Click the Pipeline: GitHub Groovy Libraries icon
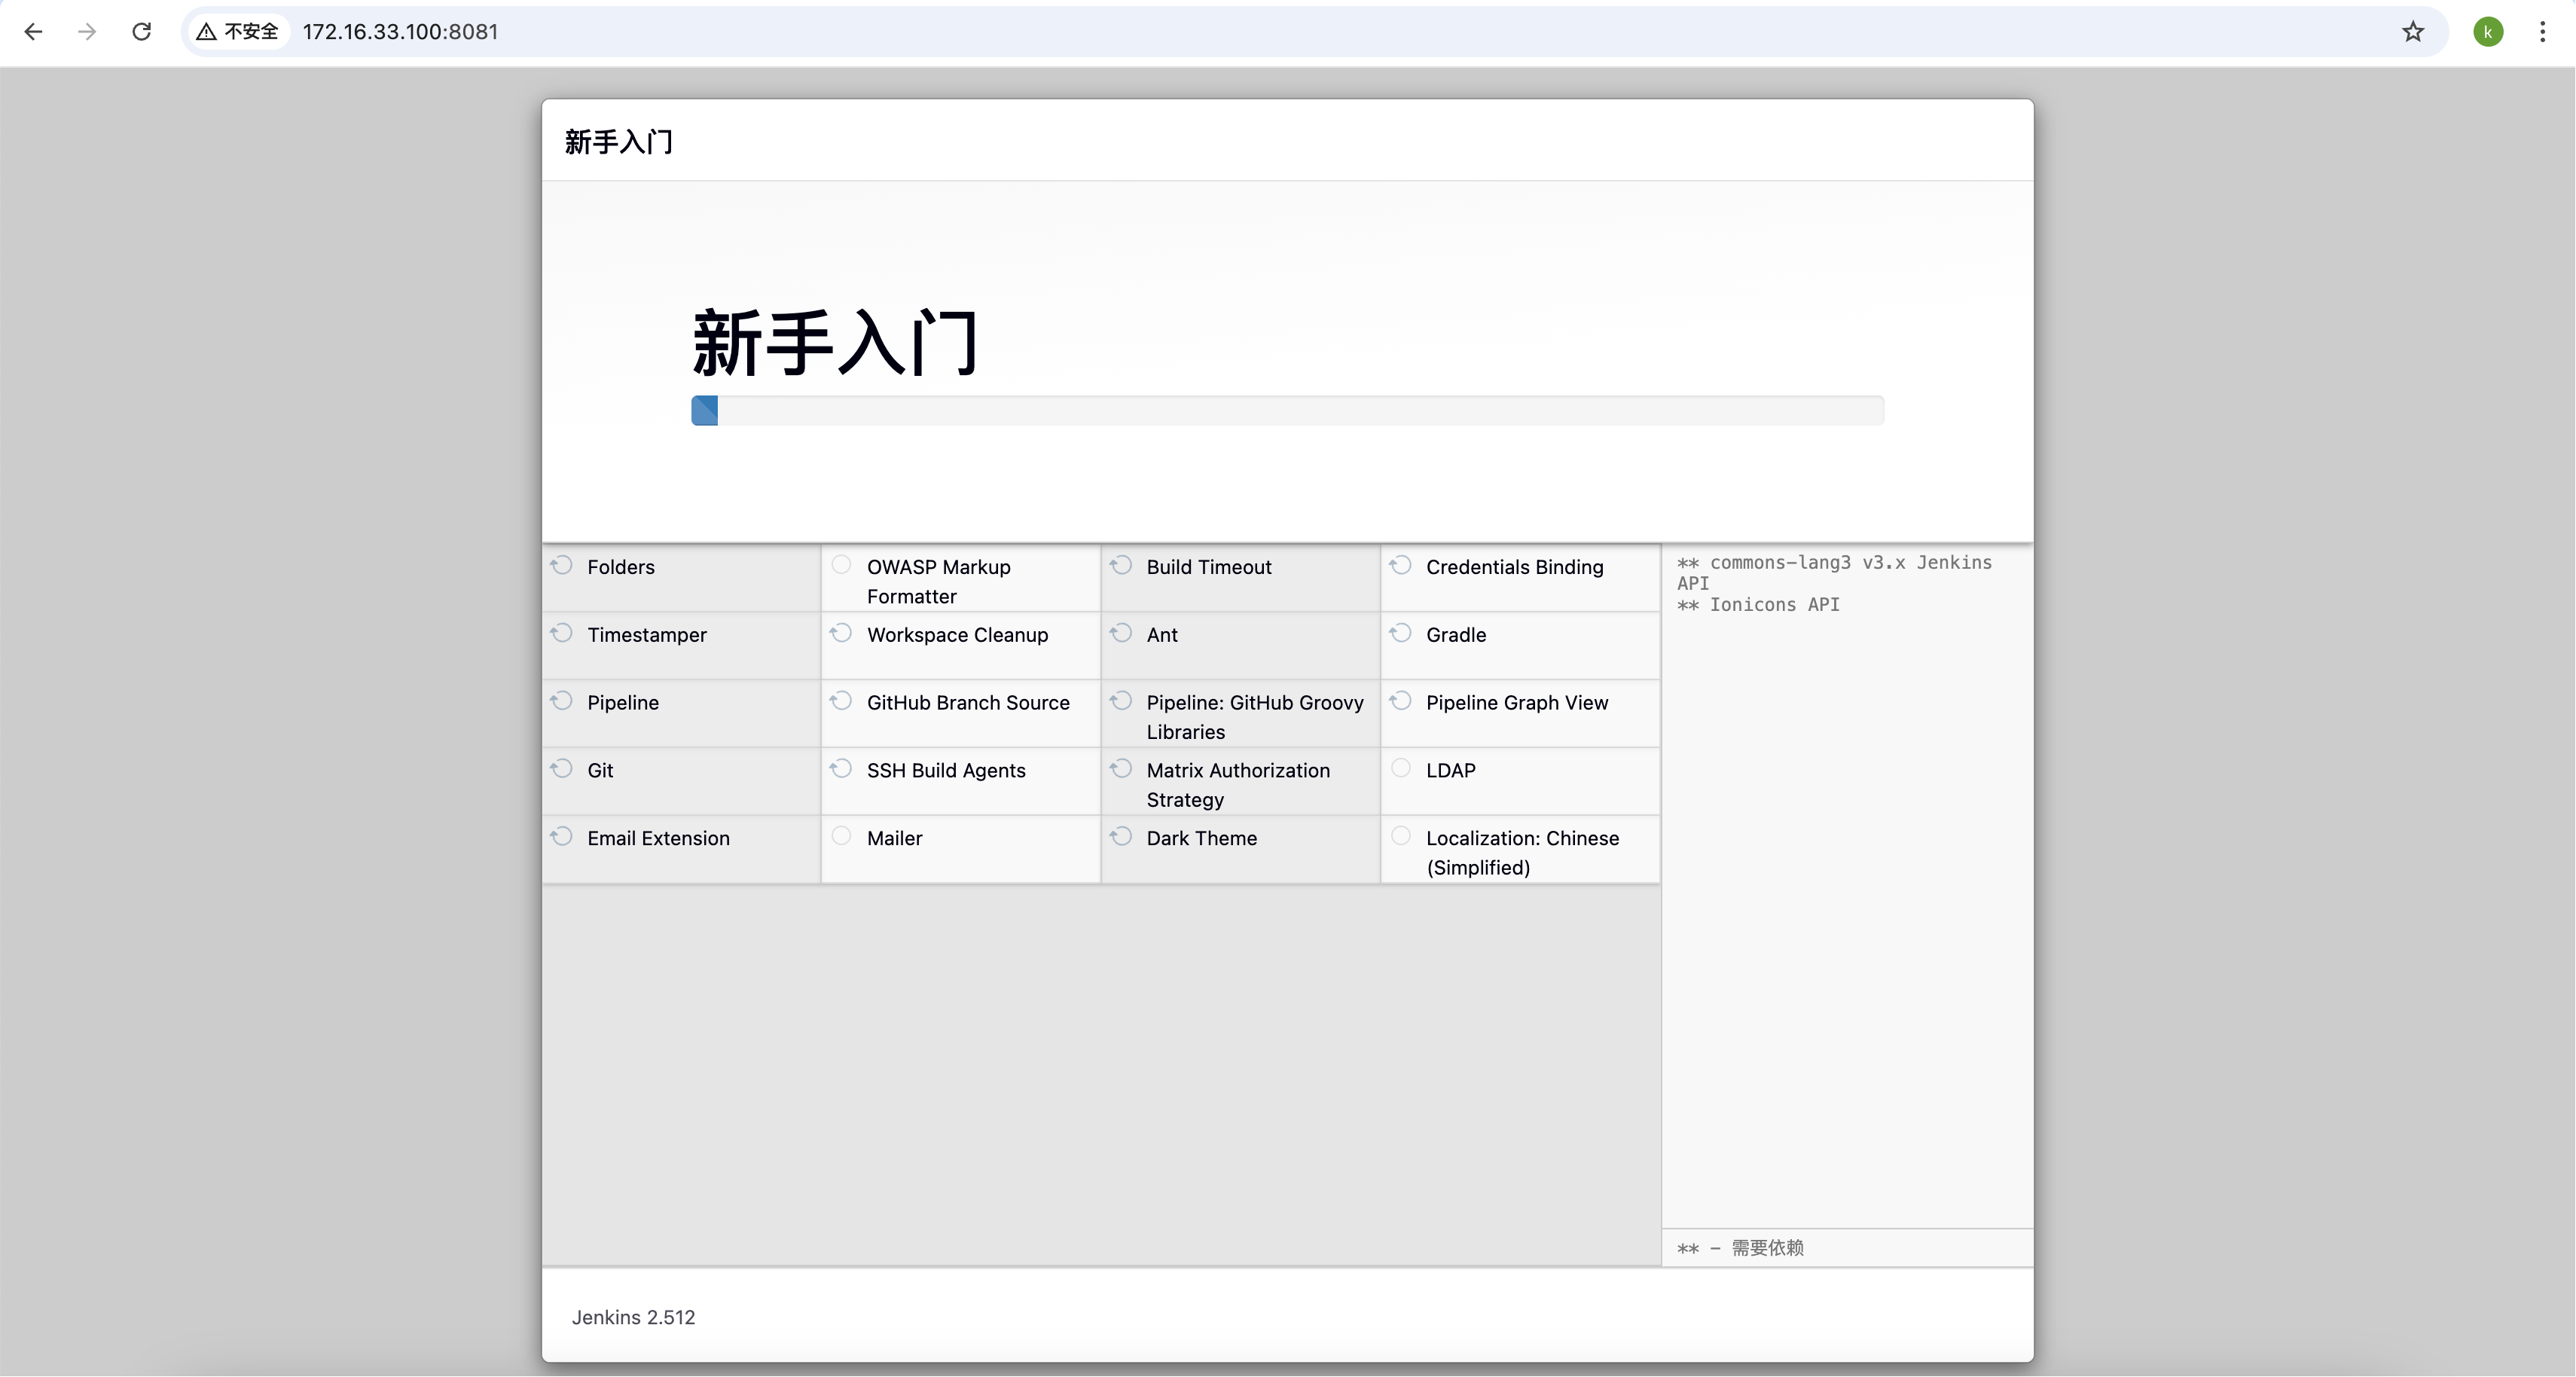 [1121, 701]
